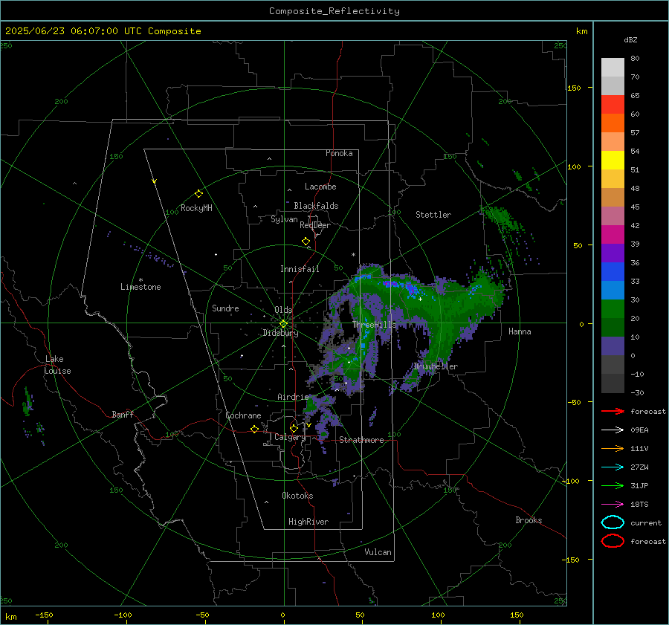Click the Brooks label

click(529, 520)
